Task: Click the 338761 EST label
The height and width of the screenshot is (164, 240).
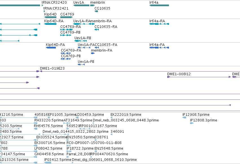Action: tap(102, 138)
